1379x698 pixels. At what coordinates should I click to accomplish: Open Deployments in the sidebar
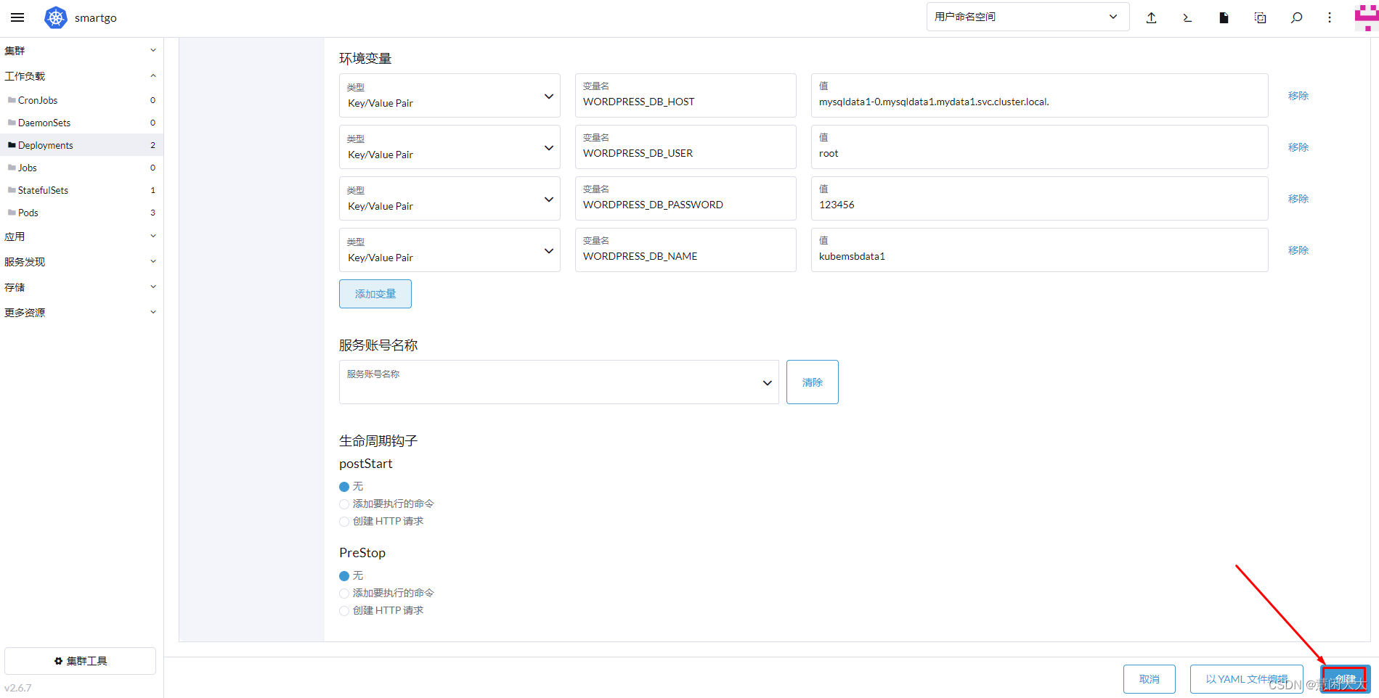pos(81,145)
